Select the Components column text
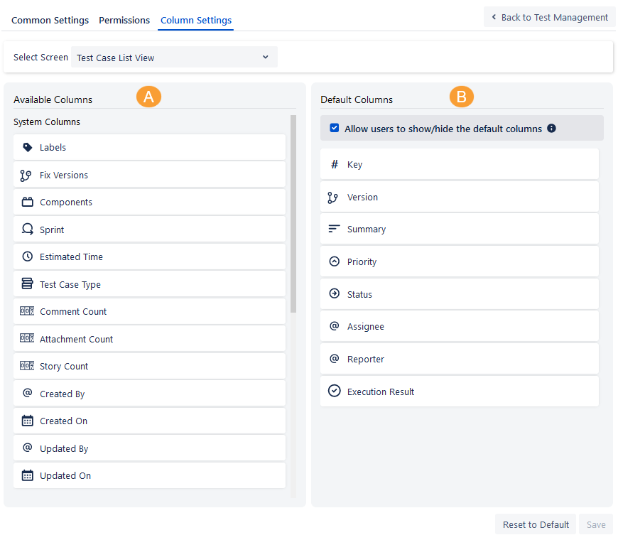 pos(66,202)
